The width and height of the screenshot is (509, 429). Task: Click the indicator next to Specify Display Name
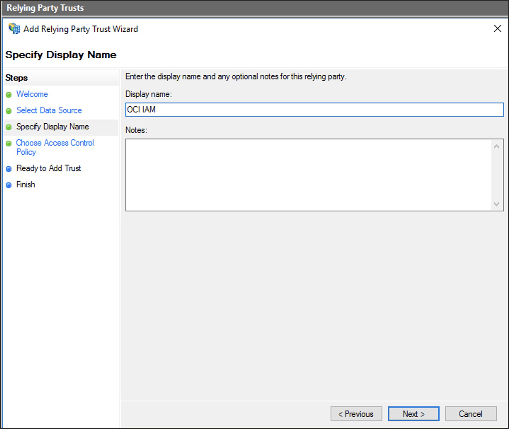(8, 127)
